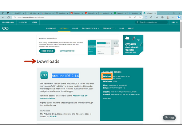Viewport: 182px width, 136px height.
Task: Click the page vertical scrollbar thumb
Action: coord(181,35)
